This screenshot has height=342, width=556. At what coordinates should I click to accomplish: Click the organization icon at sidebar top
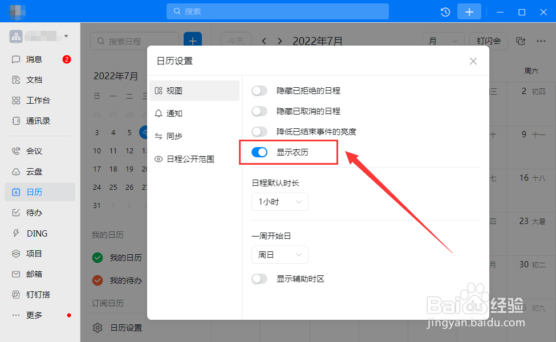tap(16, 36)
